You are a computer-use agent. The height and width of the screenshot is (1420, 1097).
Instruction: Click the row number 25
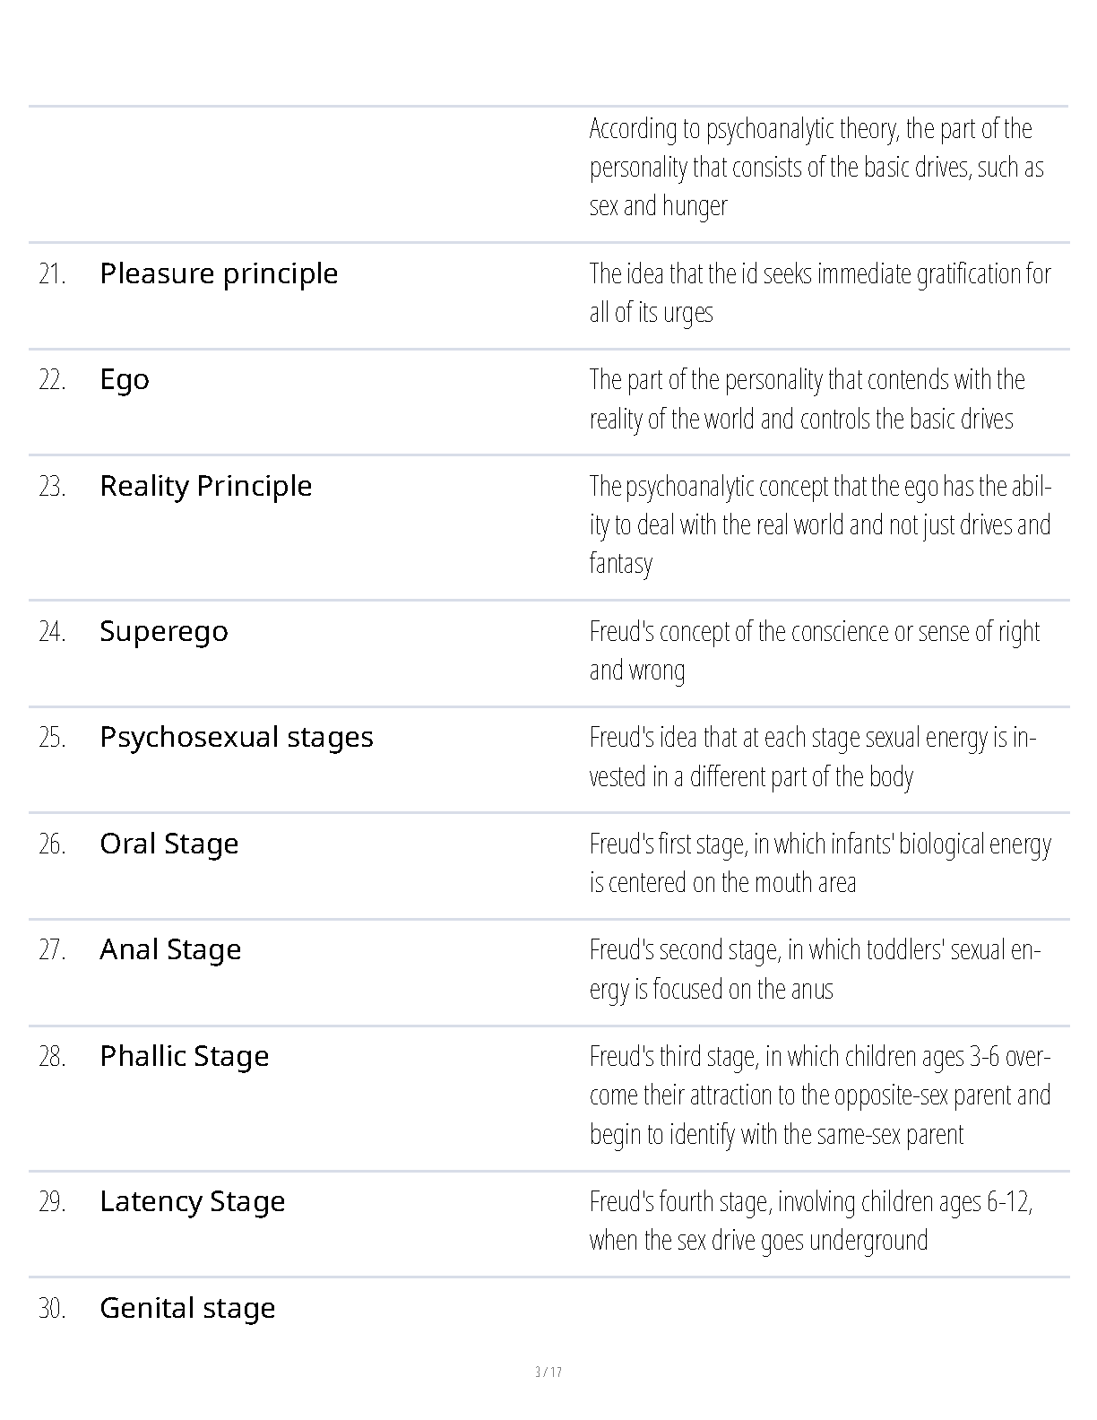coord(52,738)
